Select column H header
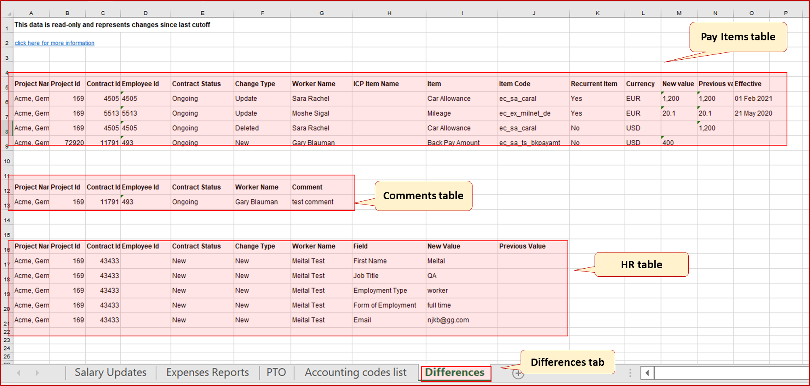The height and width of the screenshot is (386, 810). (x=389, y=13)
